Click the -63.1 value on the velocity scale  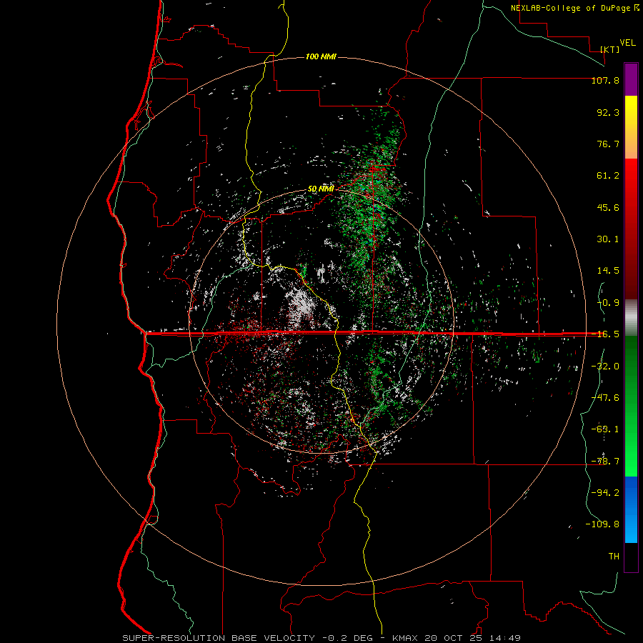(x=605, y=429)
